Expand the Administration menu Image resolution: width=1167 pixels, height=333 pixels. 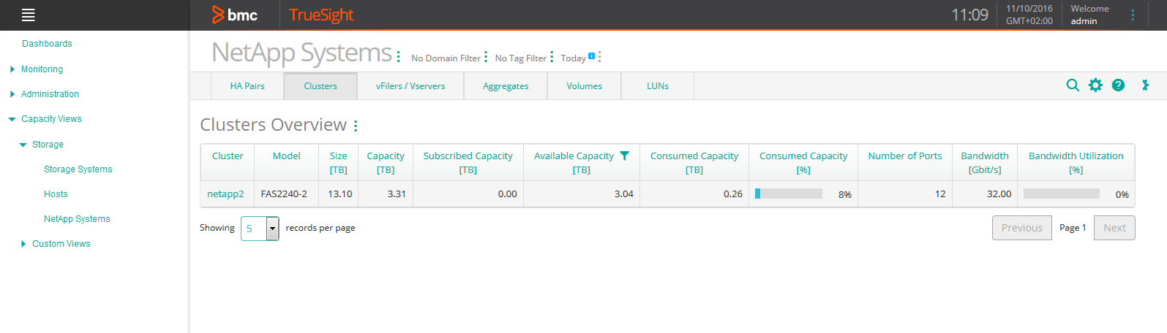pyautogui.click(x=12, y=94)
